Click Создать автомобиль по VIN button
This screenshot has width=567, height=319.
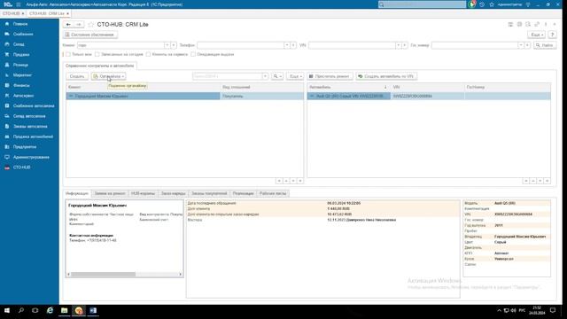[386, 76]
